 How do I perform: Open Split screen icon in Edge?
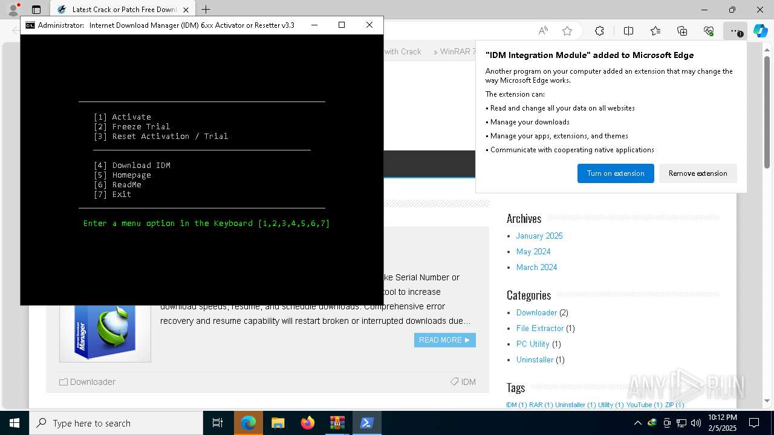point(628,31)
